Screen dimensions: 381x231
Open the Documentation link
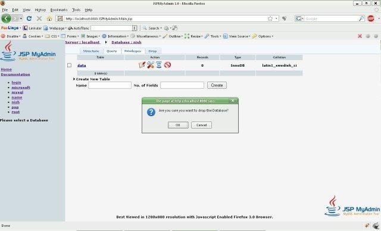coord(15,74)
